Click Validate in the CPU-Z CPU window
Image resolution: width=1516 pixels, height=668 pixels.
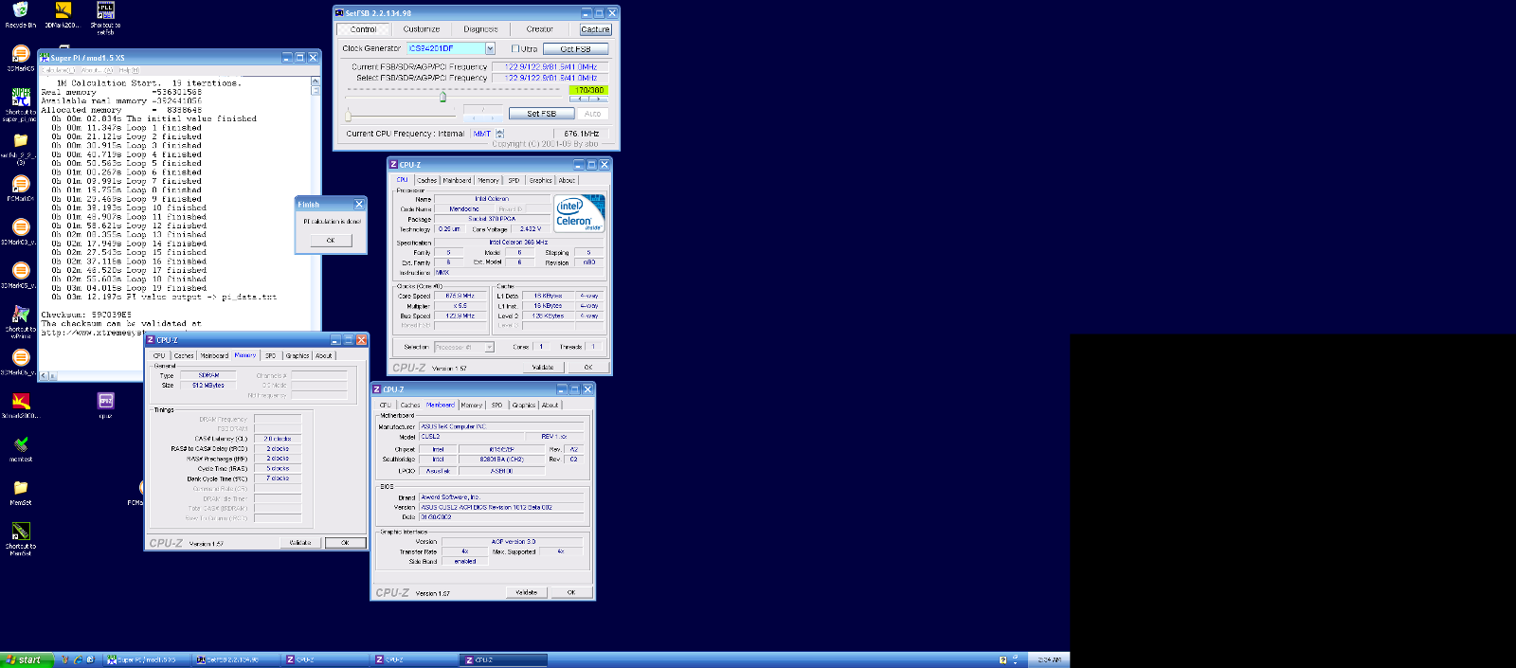(543, 368)
